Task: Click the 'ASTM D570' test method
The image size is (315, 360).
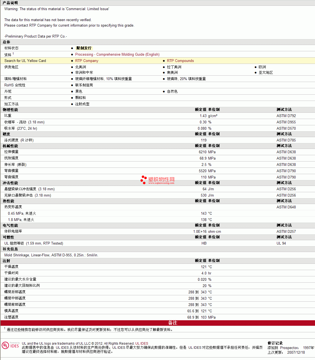Action: [x=286, y=129]
